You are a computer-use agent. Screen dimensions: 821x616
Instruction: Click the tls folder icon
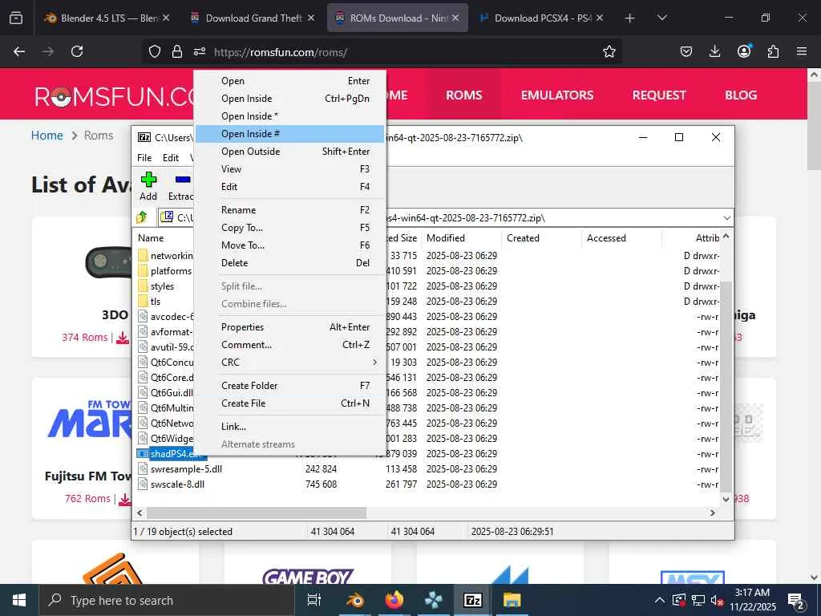click(143, 302)
